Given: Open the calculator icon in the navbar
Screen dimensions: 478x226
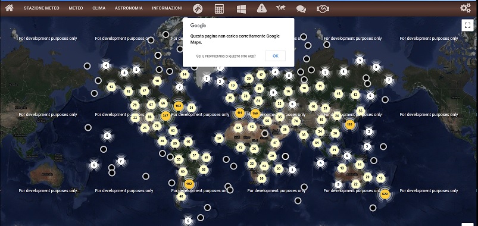Looking at the screenshot, I should pyautogui.click(x=219, y=8).
